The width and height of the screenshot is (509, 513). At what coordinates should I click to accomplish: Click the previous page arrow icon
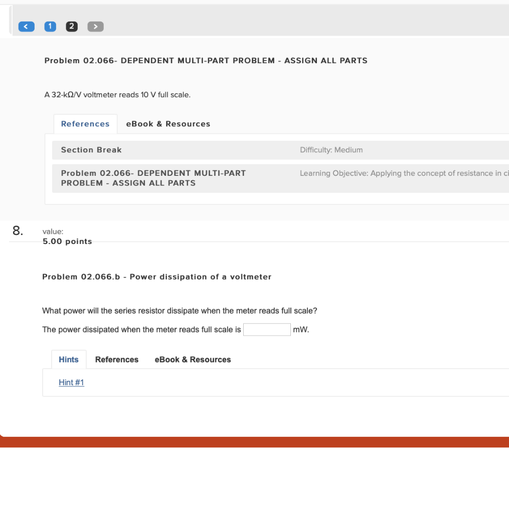tap(26, 26)
